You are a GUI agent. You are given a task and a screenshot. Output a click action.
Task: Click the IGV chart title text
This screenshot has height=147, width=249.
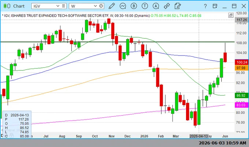(76, 16)
